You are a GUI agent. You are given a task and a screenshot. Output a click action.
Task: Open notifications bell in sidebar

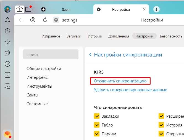point(7,20)
